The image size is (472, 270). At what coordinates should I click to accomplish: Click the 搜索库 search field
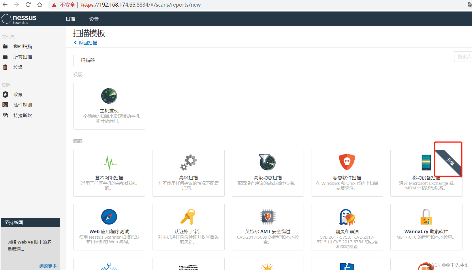coord(463,57)
